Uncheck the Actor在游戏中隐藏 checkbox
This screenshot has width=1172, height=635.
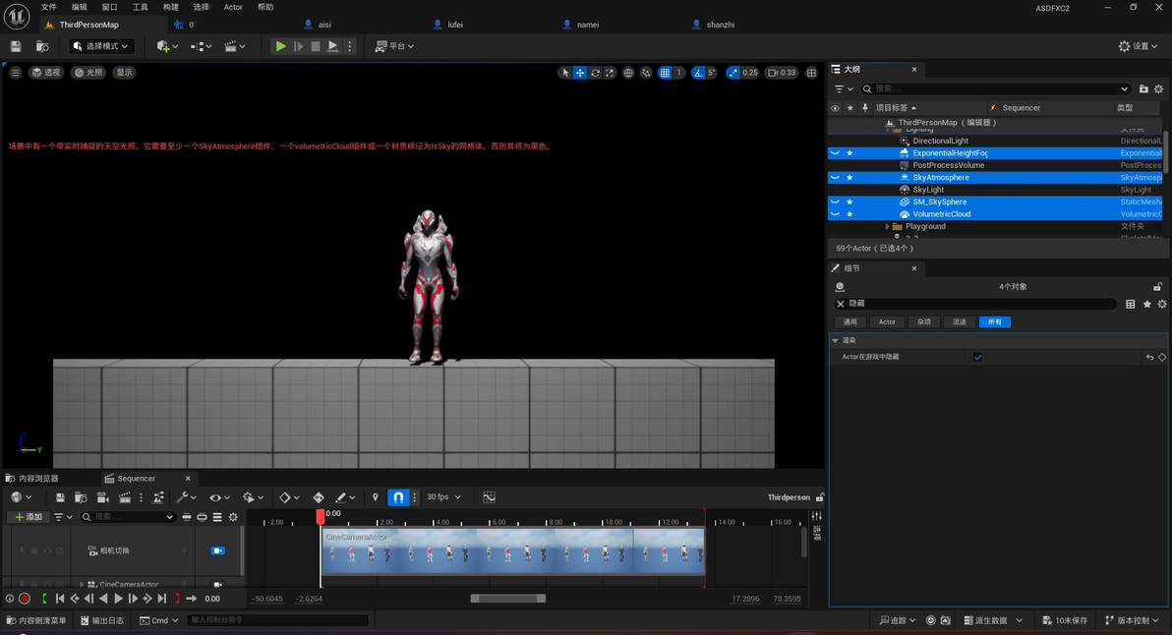click(977, 358)
